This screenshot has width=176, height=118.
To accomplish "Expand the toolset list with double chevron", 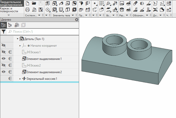I will pos(8,15).
